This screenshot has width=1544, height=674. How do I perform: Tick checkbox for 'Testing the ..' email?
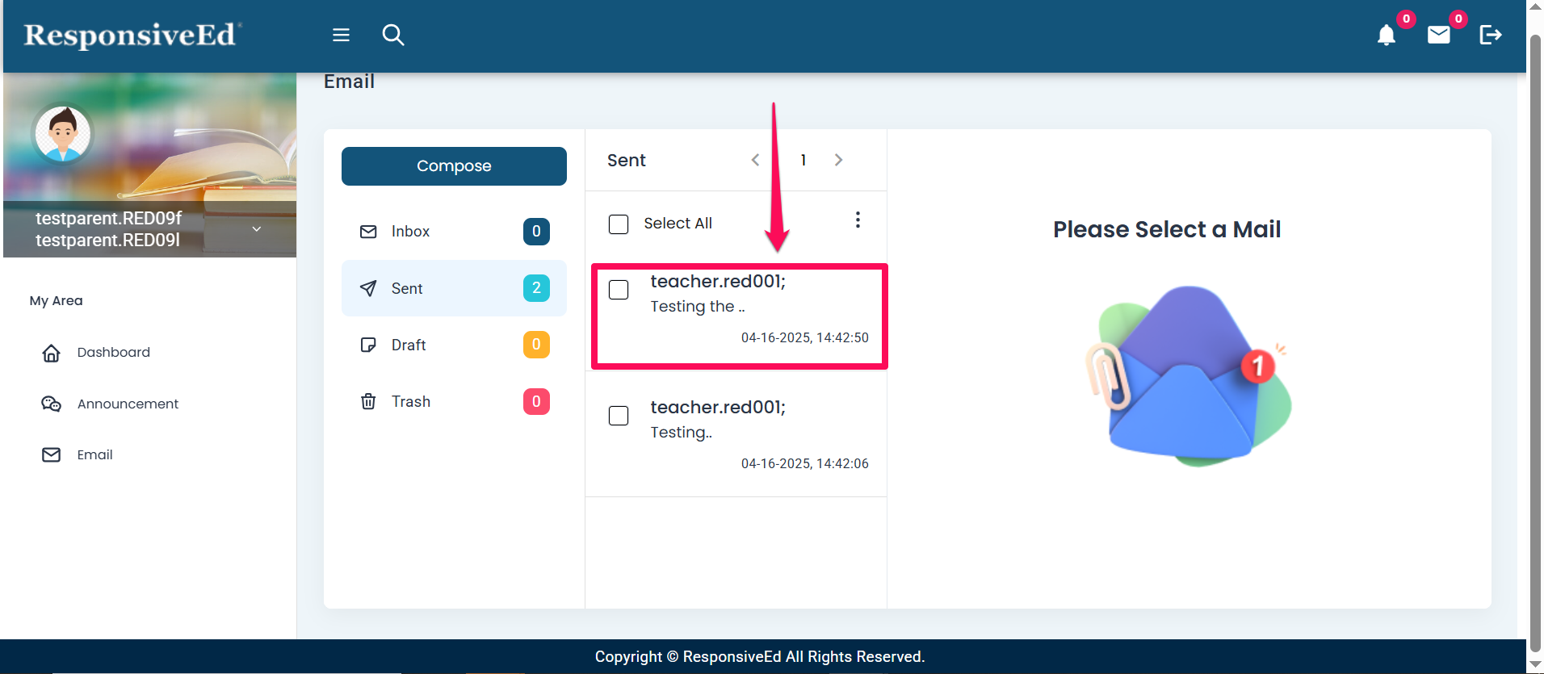619,290
